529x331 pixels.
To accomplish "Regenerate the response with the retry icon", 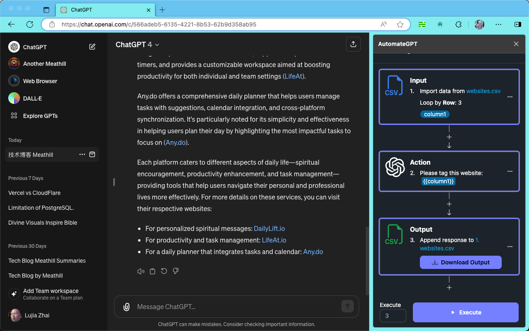I will pos(164,271).
